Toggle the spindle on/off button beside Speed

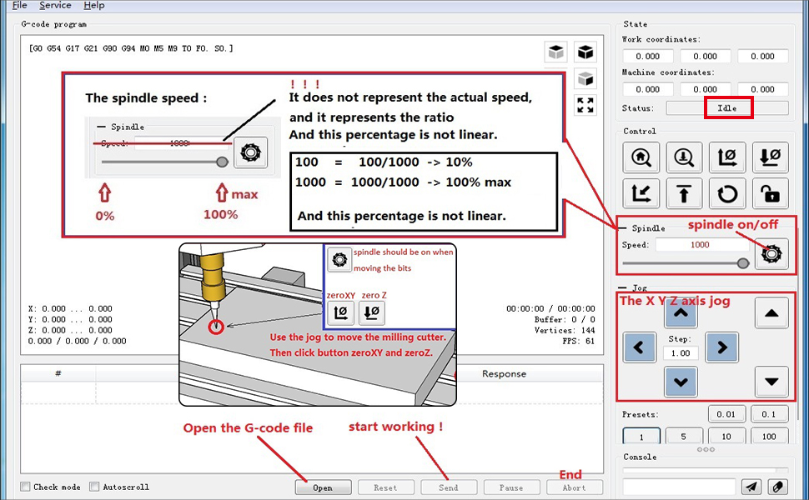pyautogui.click(x=771, y=252)
